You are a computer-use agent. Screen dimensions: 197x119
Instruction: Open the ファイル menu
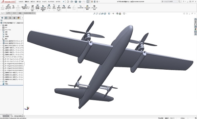[x=21, y=2]
